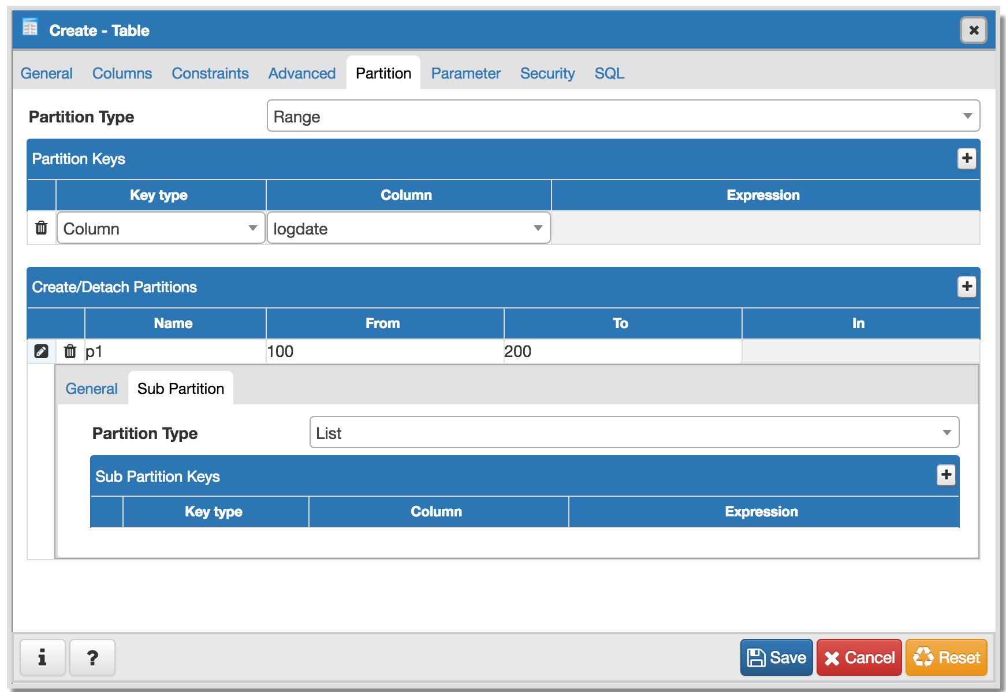The image size is (1006, 692).
Task: Delete partition p1 with trash icon
Action: coord(70,351)
